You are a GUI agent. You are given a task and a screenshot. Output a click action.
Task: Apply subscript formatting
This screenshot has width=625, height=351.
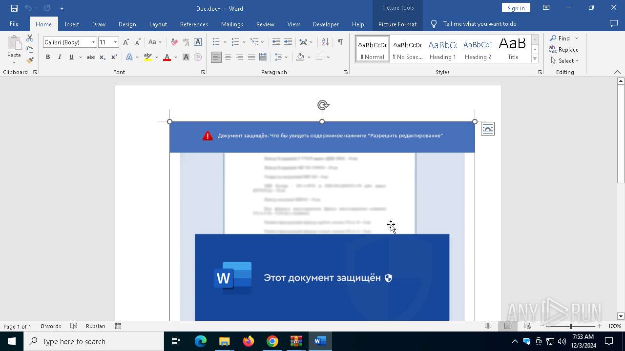coord(103,58)
